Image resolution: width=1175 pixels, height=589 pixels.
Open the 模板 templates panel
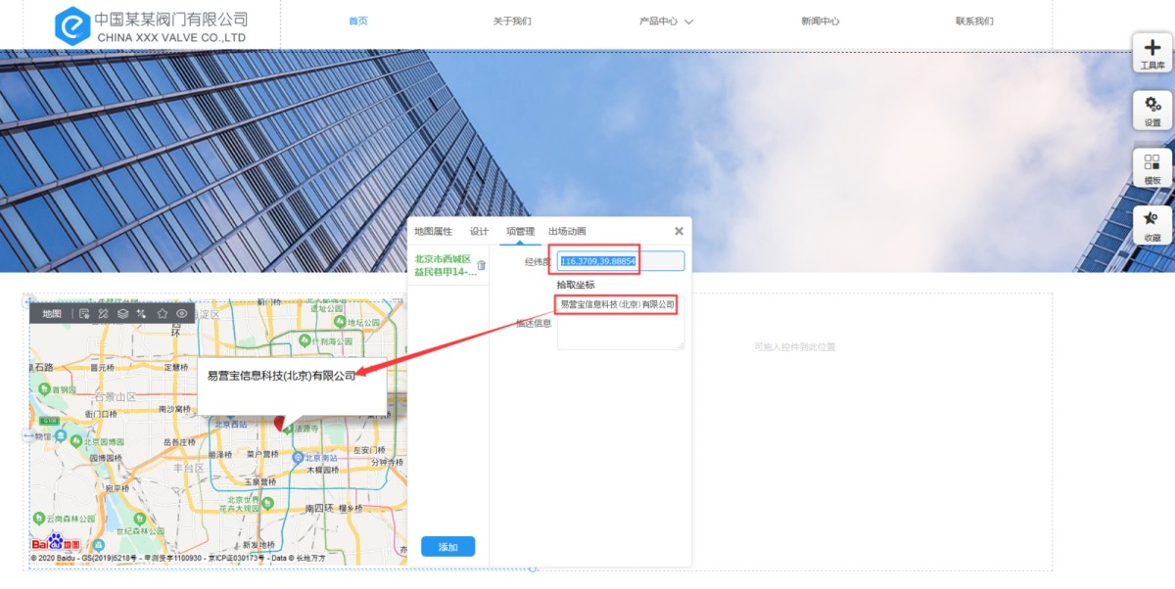(x=1151, y=167)
